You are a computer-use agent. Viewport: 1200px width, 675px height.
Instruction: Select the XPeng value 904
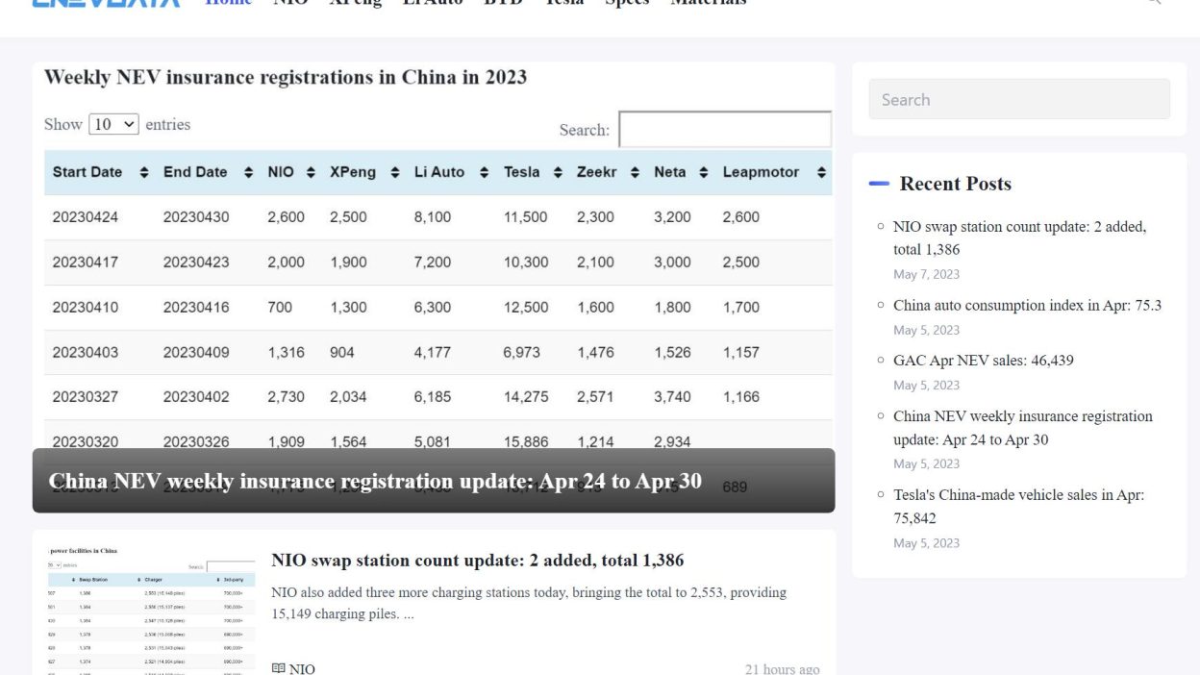click(x=342, y=352)
